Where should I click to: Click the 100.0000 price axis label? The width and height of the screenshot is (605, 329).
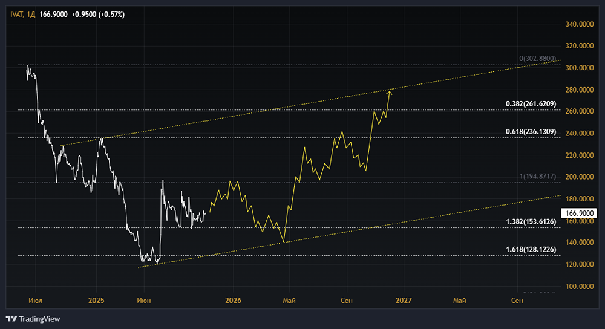(x=579, y=286)
